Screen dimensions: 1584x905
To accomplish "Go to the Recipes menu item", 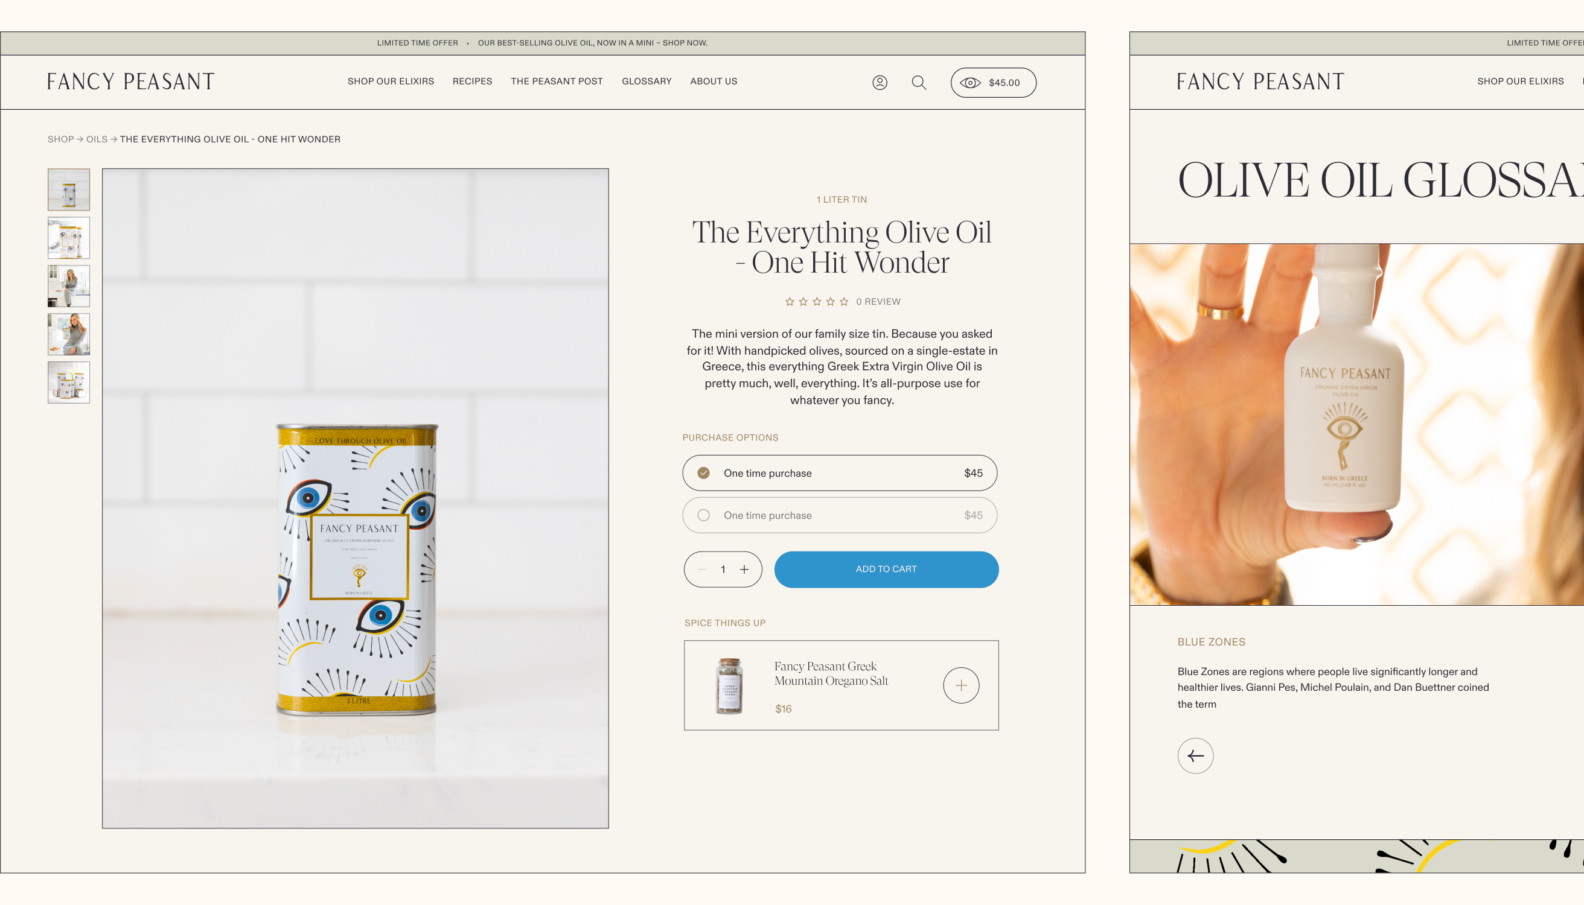I will click(472, 81).
